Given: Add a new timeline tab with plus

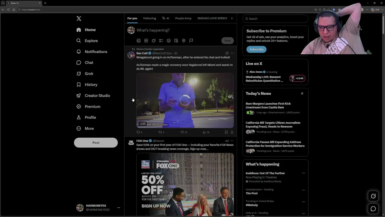Looking at the screenshot, I should [x=232, y=18].
